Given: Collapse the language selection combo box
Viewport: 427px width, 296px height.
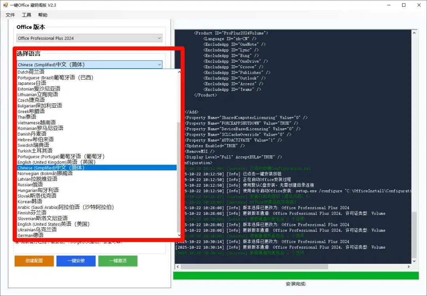Looking at the screenshot, I should tap(159, 64).
